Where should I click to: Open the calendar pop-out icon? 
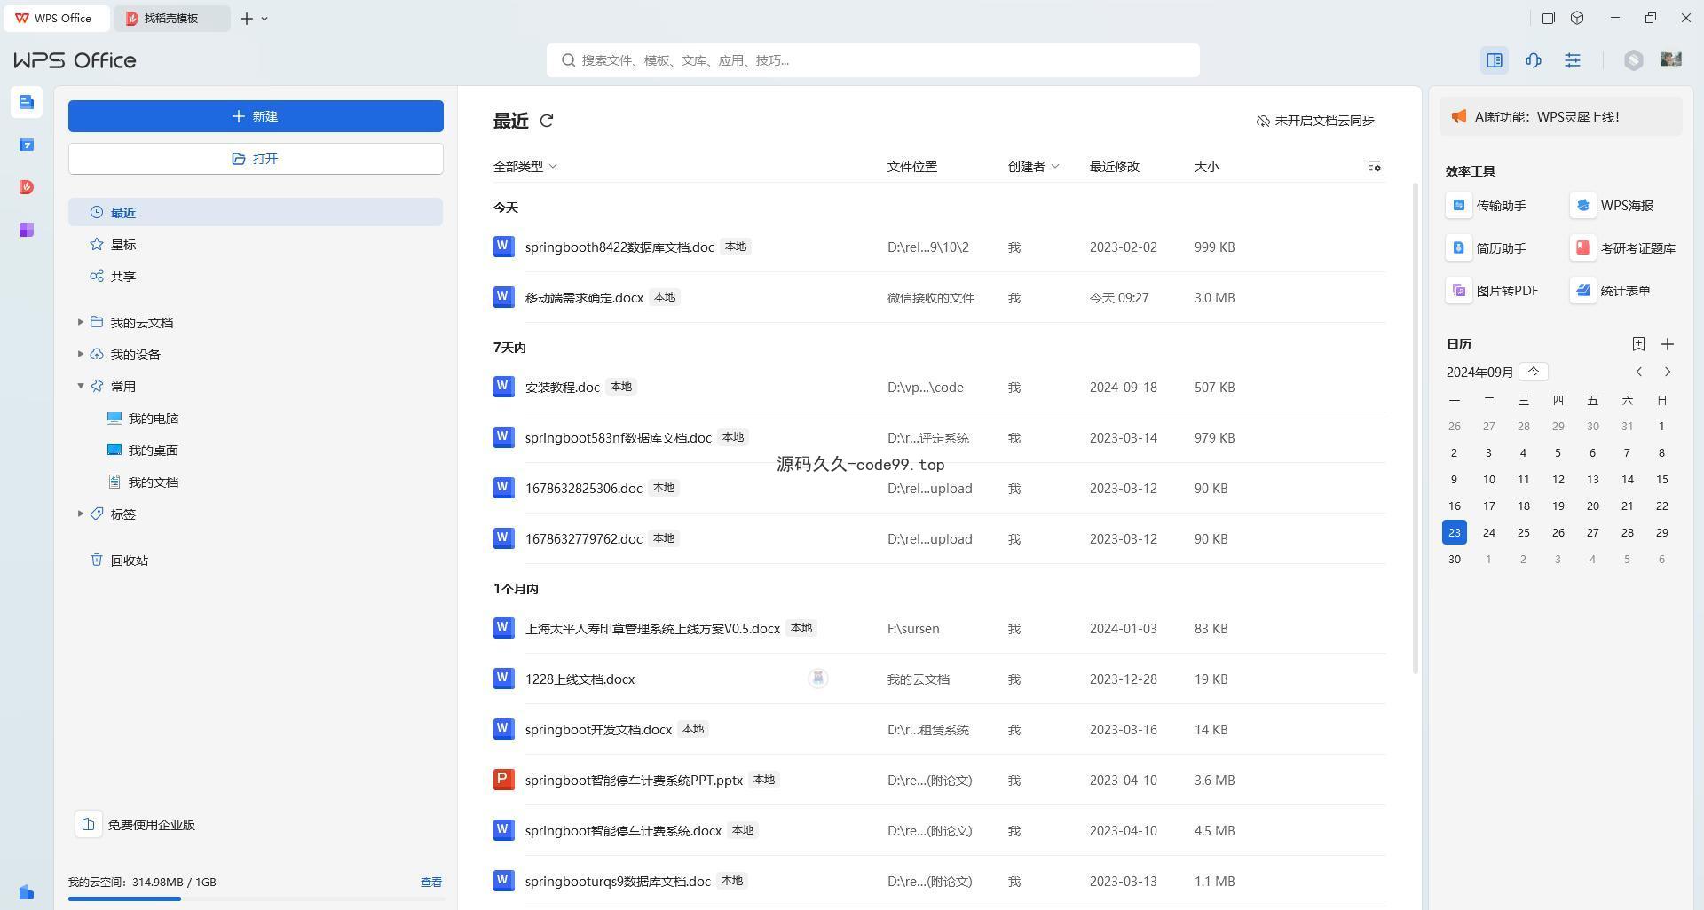[1638, 344]
